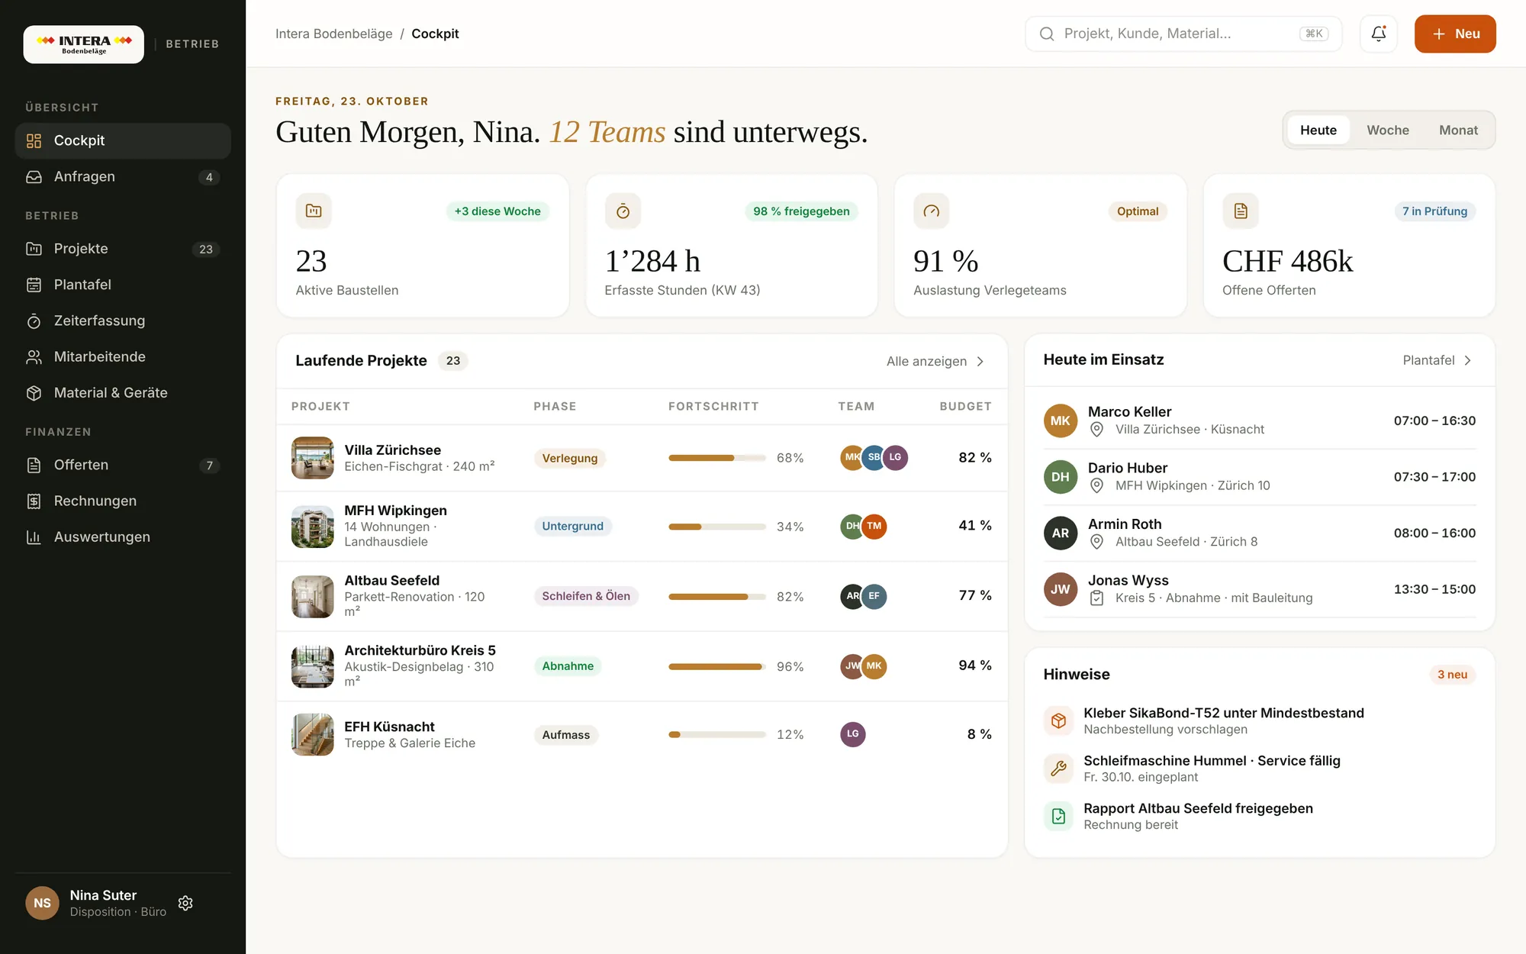Click the Intera Bodenbeläge logo
This screenshot has width=1526, height=954.
83,44
